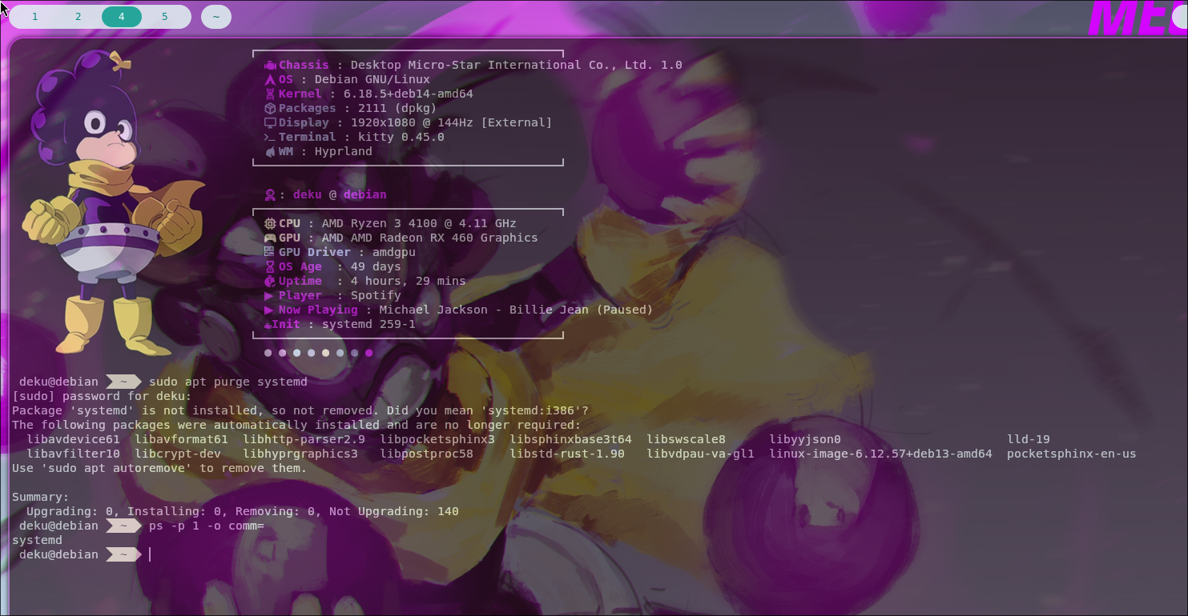Click the 'Summary:' line
This screenshot has height=616, width=1188.
41,498
